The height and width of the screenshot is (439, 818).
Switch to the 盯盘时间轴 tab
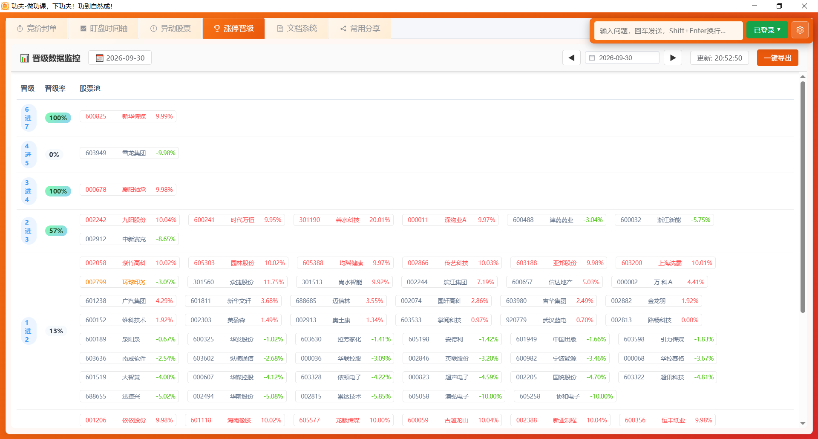tap(104, 29)
